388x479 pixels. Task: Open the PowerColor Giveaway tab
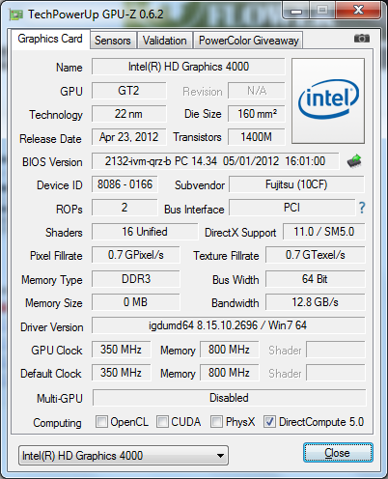click(x=248, y=41)
